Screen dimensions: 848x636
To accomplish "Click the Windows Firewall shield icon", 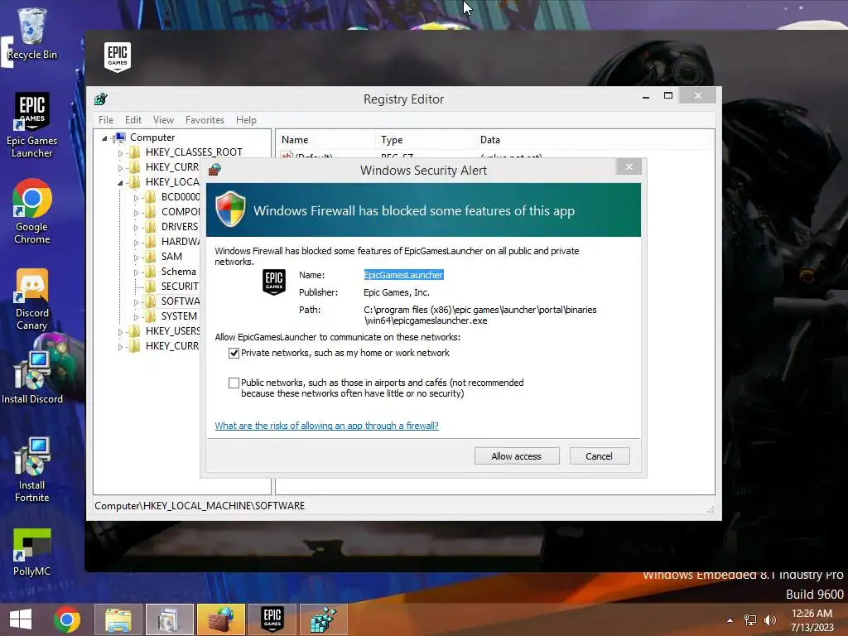I will [230, 210].
